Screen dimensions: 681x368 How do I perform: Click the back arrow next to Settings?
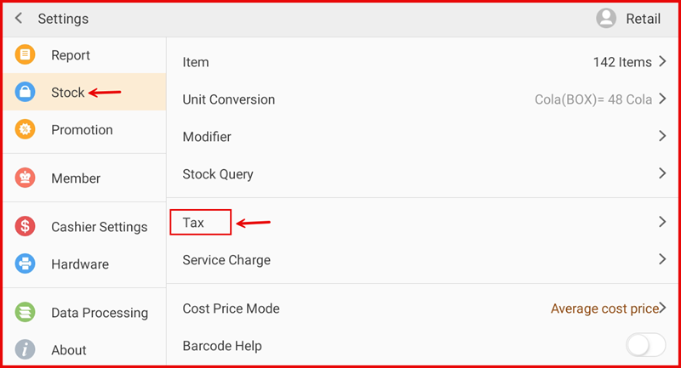tap(19, 18)
